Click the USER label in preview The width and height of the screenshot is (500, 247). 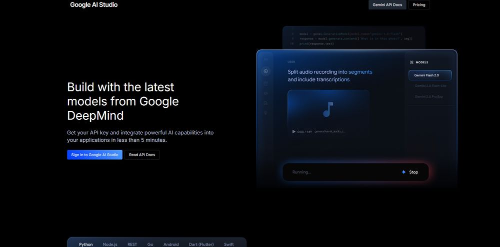291,62
